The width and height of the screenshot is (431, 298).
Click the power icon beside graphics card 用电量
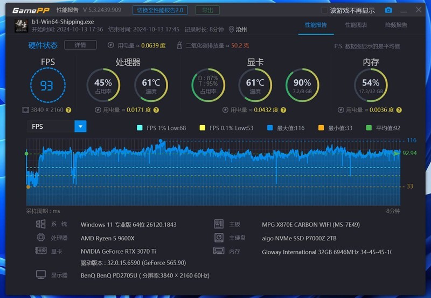click(x=225, y=110)
